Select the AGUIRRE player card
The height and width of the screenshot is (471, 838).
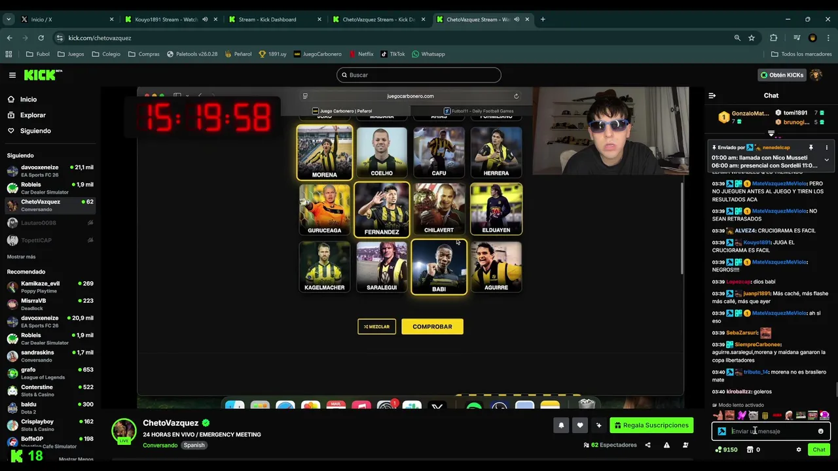(496, 267)
